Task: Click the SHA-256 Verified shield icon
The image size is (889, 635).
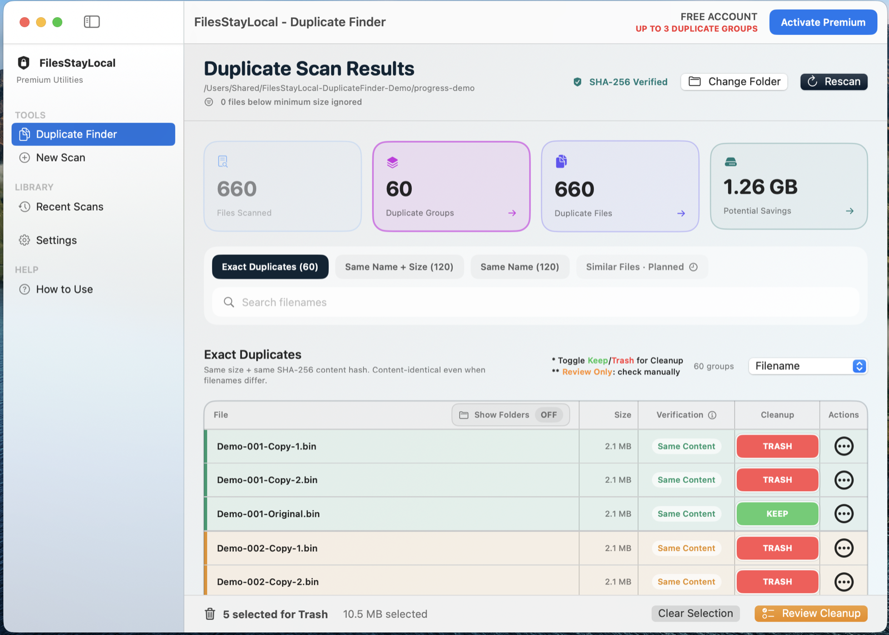Action: coord(578,82)
